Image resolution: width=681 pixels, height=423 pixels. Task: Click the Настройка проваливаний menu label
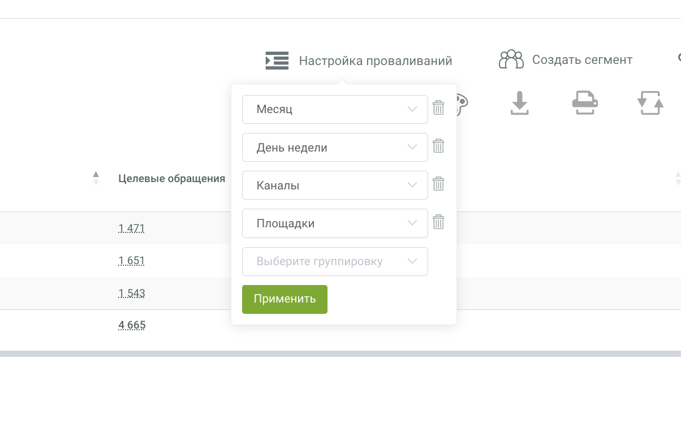coord(376,61)
